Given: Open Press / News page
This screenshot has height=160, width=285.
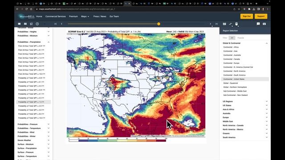Looking at the screenshot, I should pyautogui.click(x=100, y=16).
